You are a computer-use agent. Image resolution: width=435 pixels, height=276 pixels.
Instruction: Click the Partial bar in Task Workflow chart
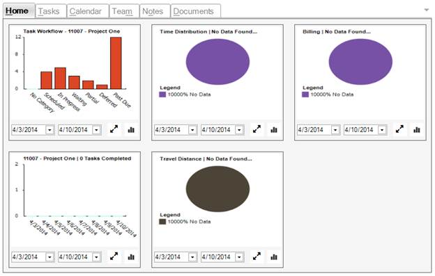[x=88, y=85]
